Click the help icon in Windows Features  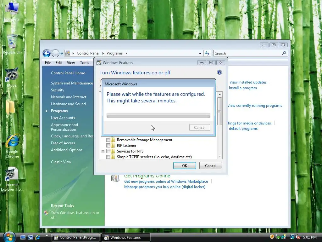pyautogui.click(x=219, y=72)
